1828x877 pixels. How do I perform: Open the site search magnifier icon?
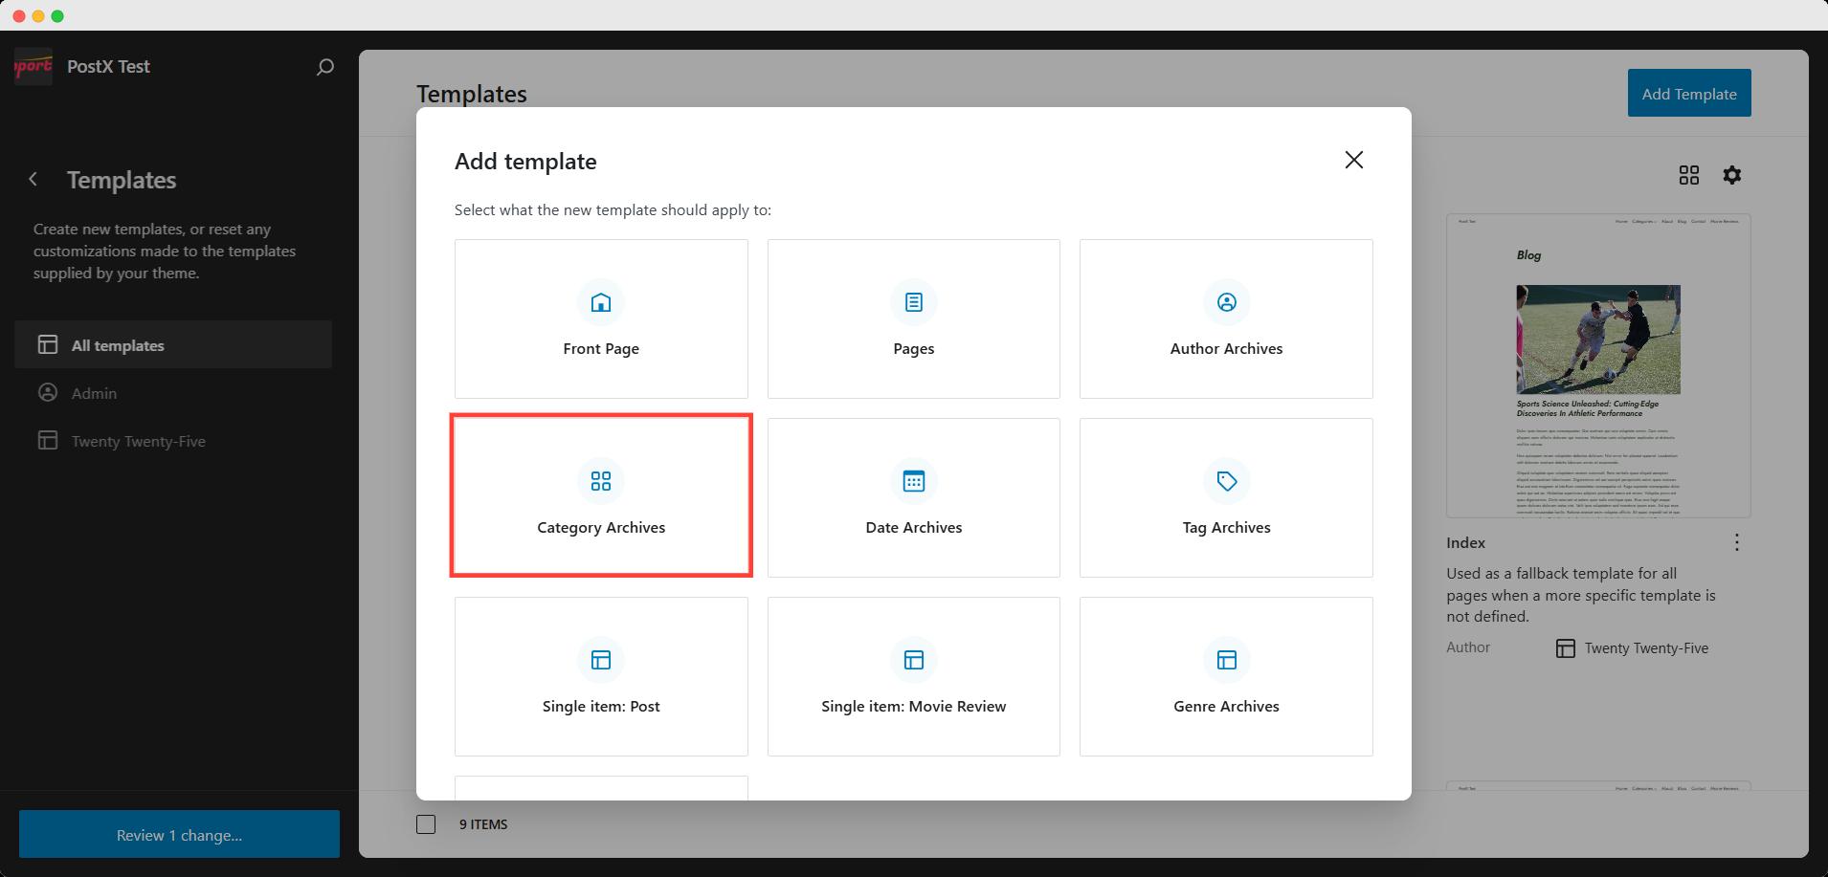pos(325,67)
